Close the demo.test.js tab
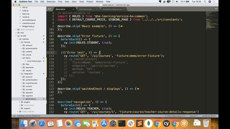The height and width of the screenshot is (129, 230). 73,9
